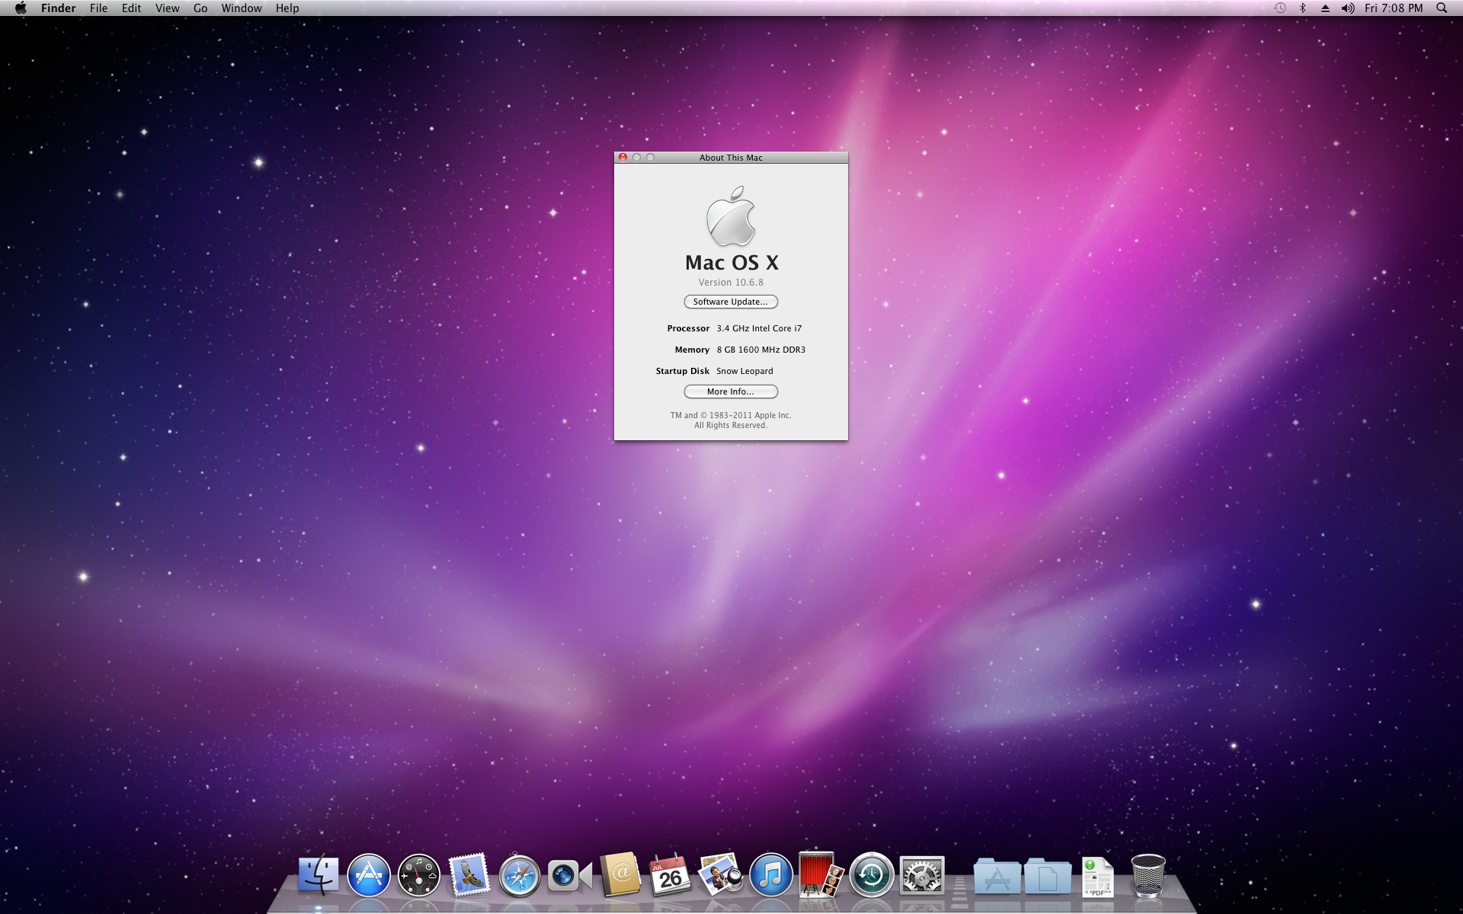Screen dimensions: 1463x914
Task: Click the More Info... button
Action: pos(730,391)
